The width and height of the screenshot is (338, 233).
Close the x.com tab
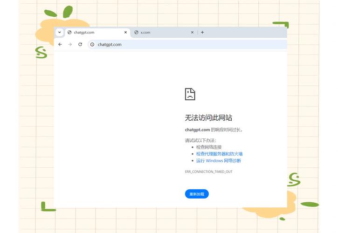[x=192, y=32]
